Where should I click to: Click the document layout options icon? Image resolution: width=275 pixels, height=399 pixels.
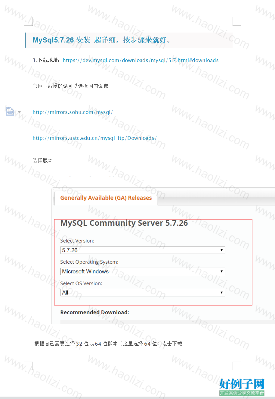[10, 112]
